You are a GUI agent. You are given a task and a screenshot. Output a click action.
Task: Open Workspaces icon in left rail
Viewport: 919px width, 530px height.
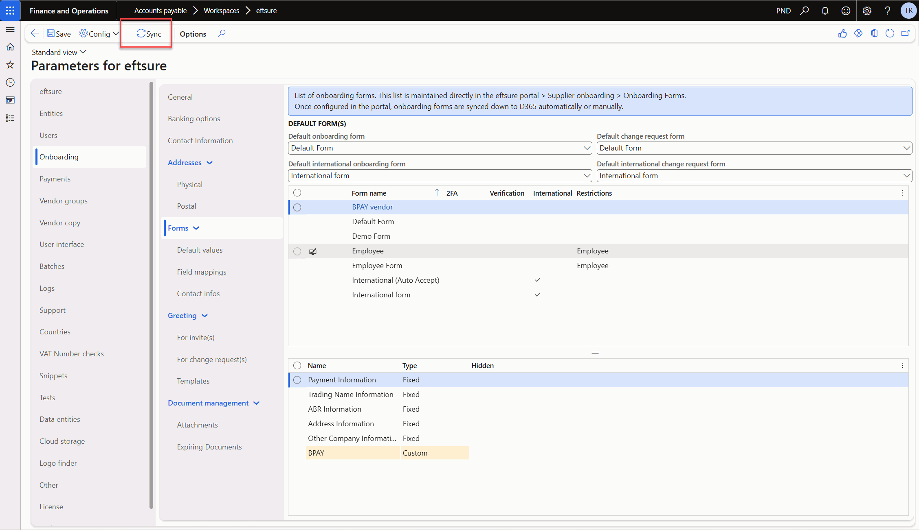tap(10, 100)
